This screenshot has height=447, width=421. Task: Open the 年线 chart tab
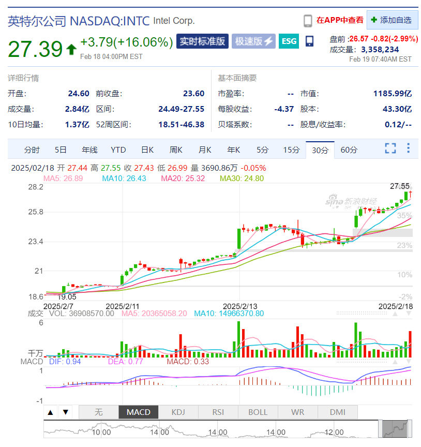click(x=89, y=150)
